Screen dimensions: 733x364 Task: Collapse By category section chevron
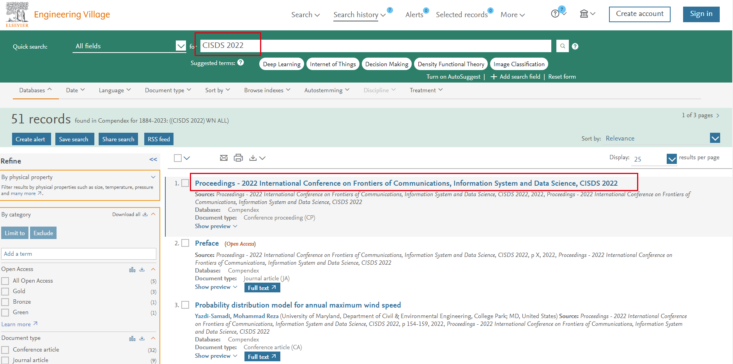coord(153,214)
